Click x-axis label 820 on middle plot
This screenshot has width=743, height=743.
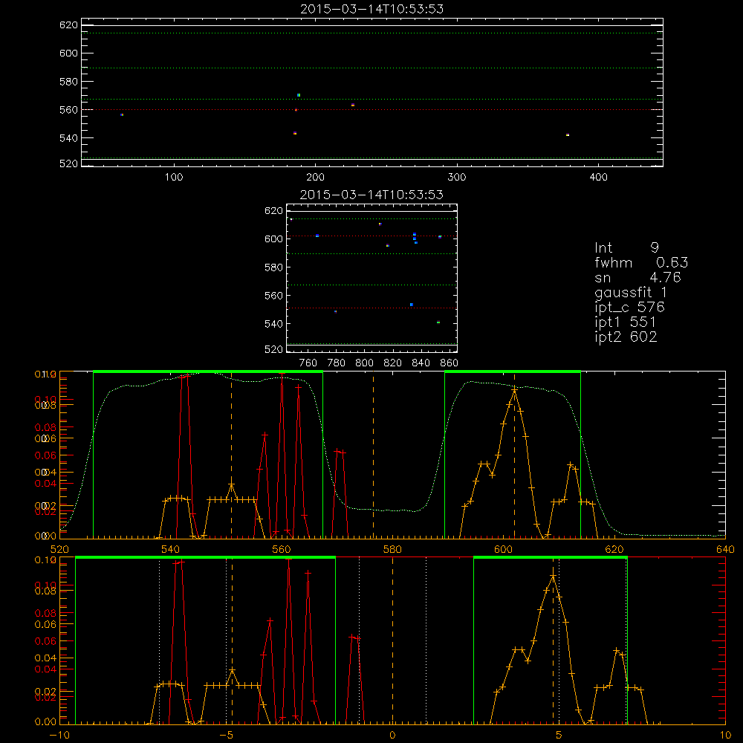(393, 363)
